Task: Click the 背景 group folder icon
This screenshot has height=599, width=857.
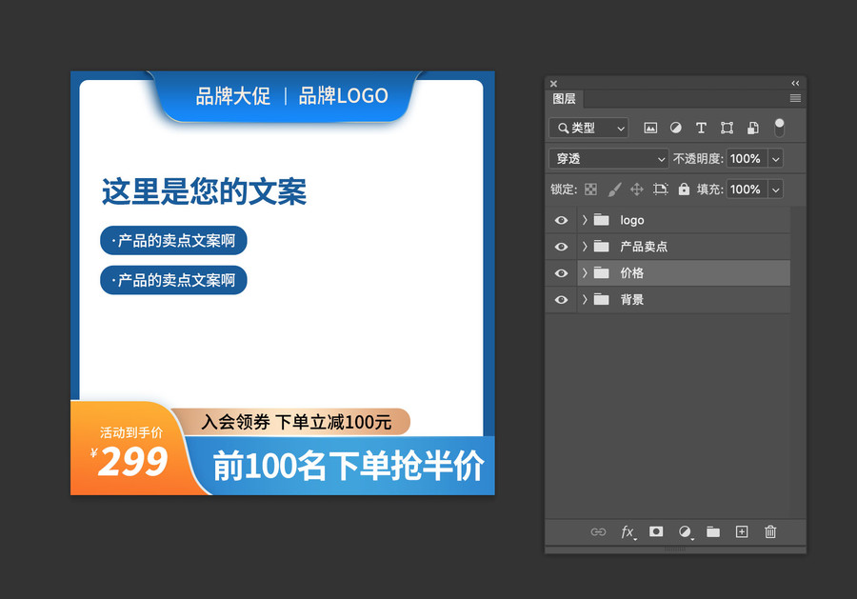Action: 601,299
